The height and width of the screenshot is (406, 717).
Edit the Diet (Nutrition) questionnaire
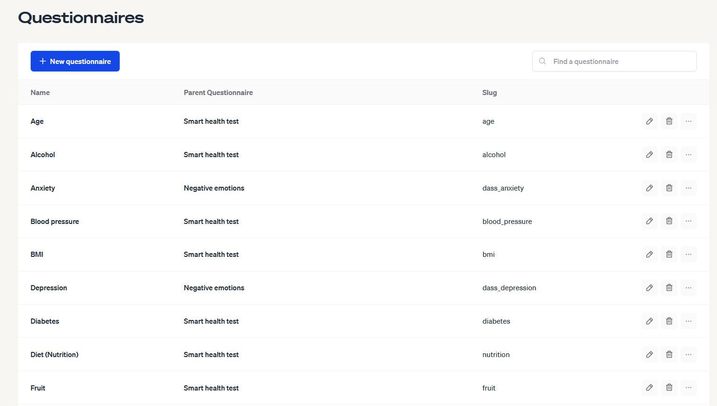tap(649, 354)
